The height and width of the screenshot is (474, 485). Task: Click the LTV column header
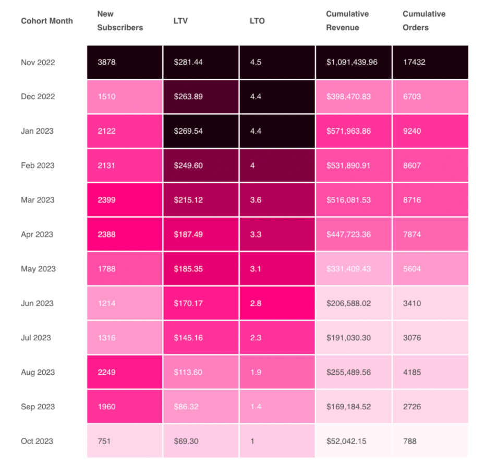point(180,21)
